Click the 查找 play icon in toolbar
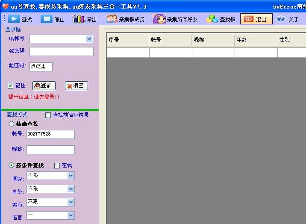 click(x=14, y=19)
